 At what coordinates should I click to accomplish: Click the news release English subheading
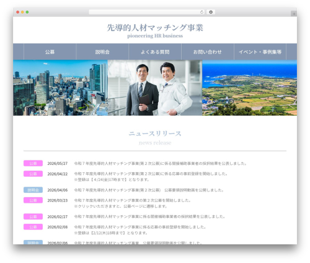coord(155,143)
